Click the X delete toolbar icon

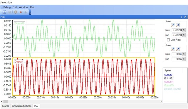(10, 12)
